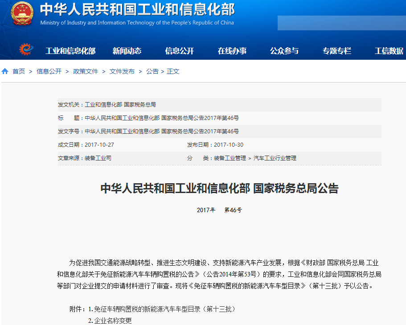The image size is (406, 325).
Task: Open the 新闻动态 navigation menu
Action: pyautogui.click(x=128, y=50)
